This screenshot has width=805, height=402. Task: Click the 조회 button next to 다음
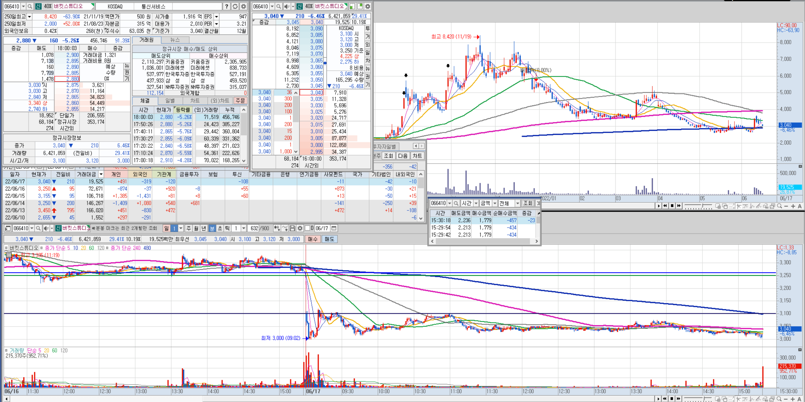pos(388,156)
